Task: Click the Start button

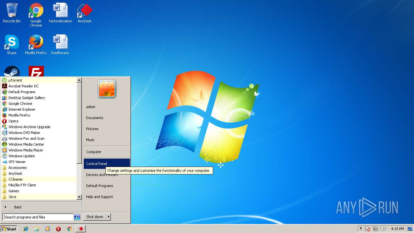Action: coord(9,229)
